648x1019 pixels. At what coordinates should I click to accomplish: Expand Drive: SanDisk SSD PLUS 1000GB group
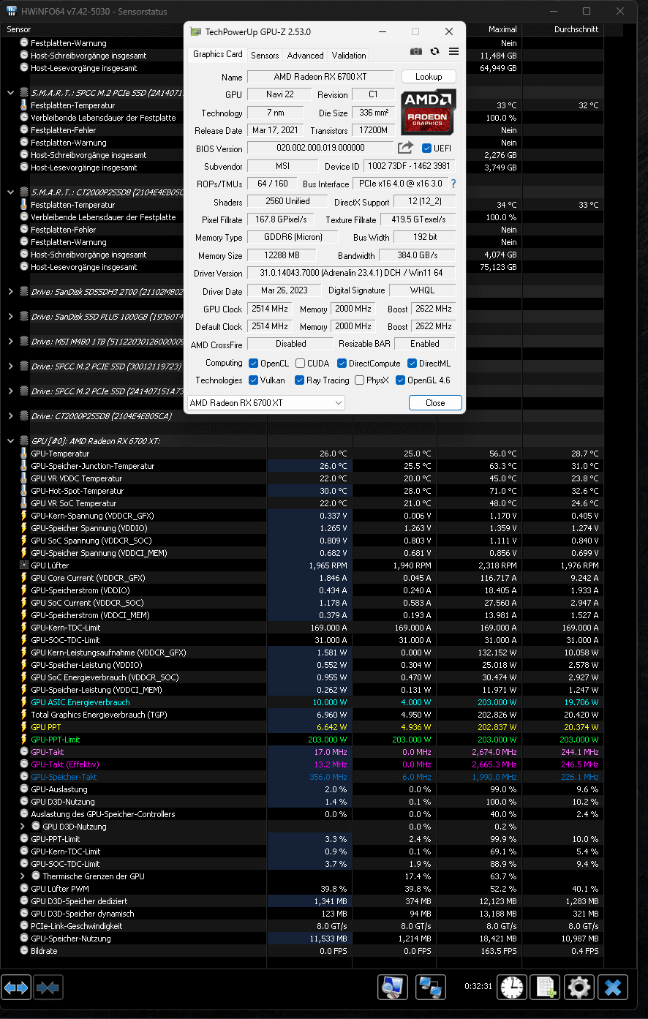pyautogui.click(x=10, y=317)
